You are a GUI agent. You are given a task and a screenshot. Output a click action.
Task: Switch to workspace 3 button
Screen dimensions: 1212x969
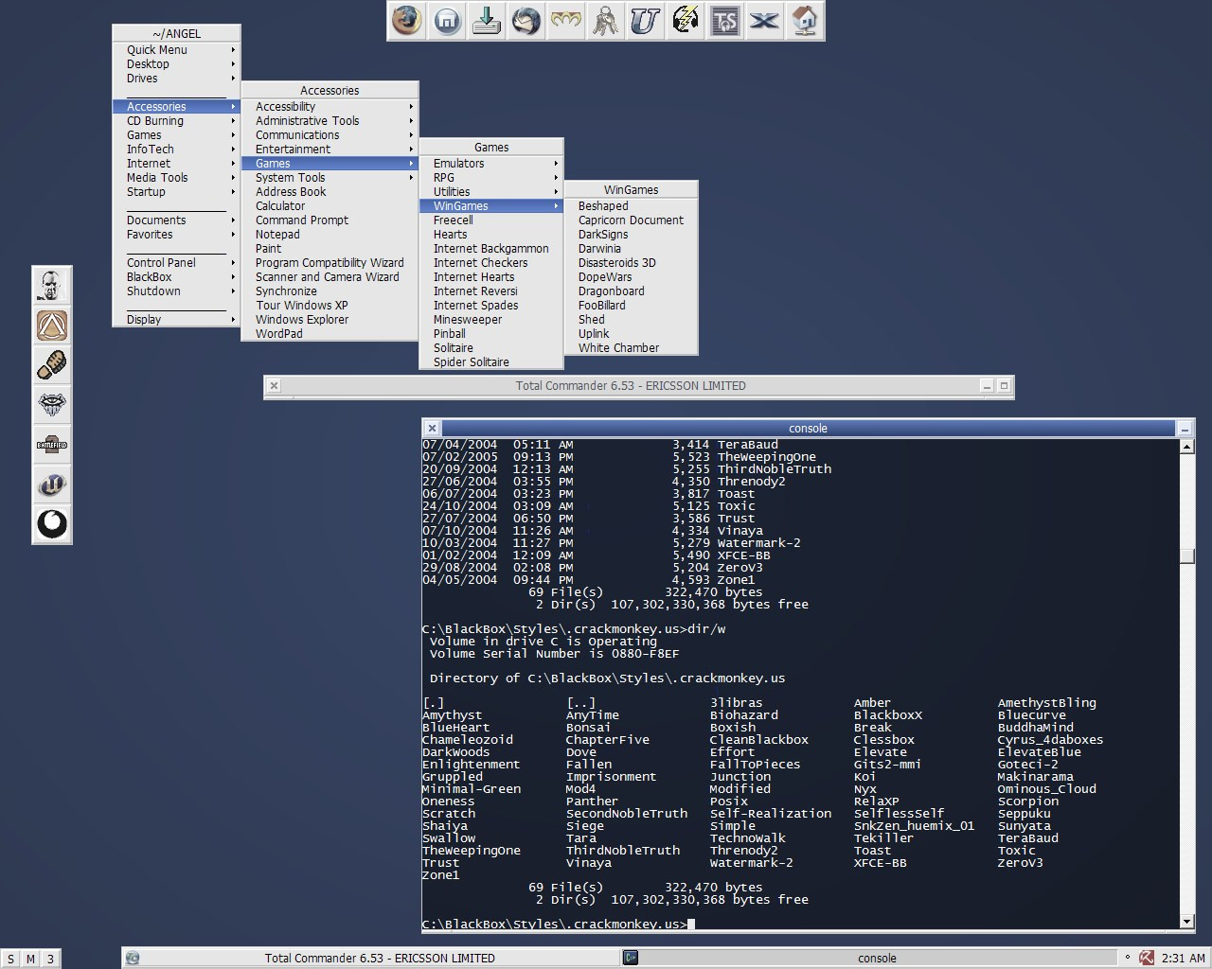click(x=50, y=959)
